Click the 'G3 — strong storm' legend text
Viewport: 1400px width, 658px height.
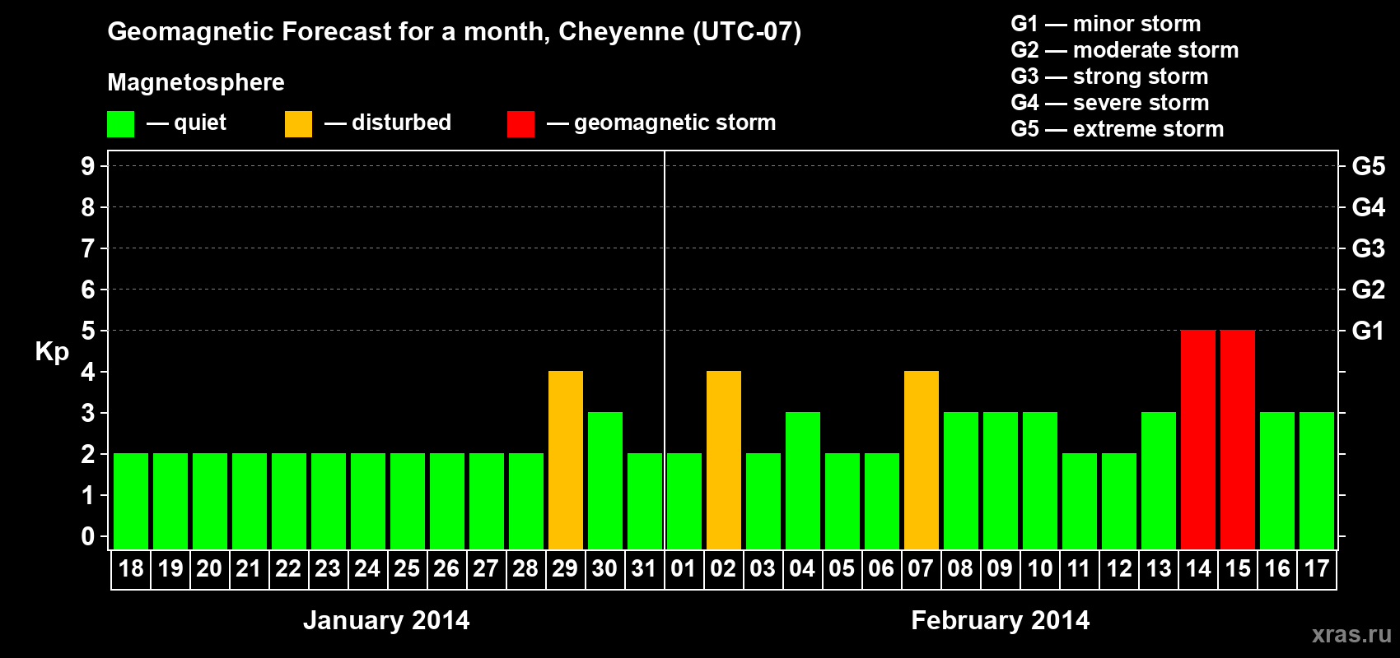(1109, 76)
